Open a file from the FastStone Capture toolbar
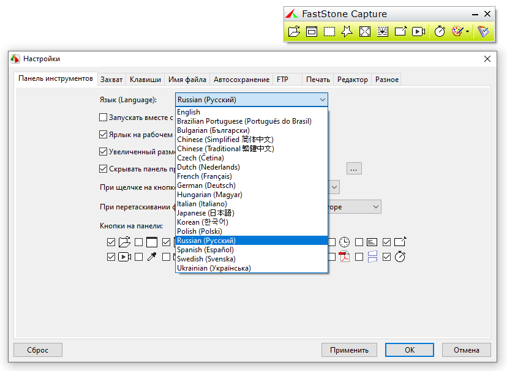 pos(294,32)
